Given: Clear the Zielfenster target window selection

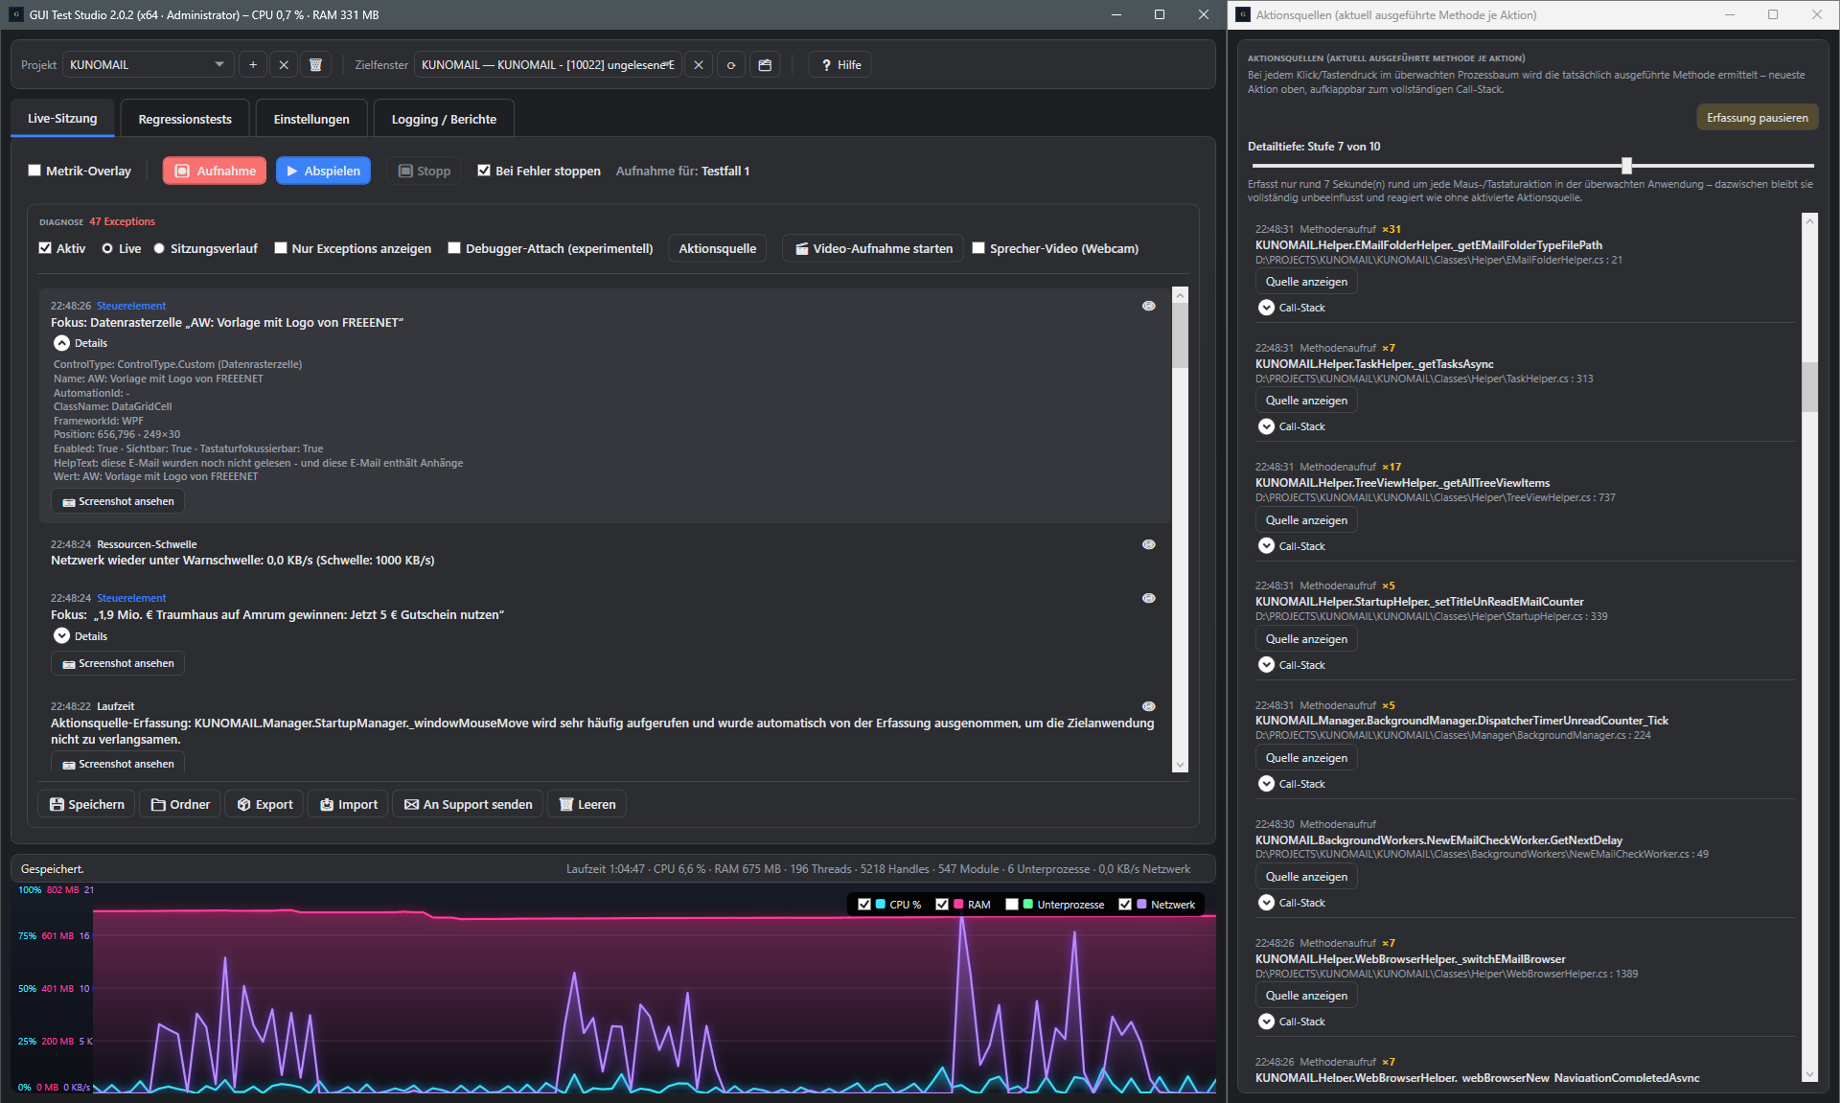Looking at the screenshot, I should (699, 65).
